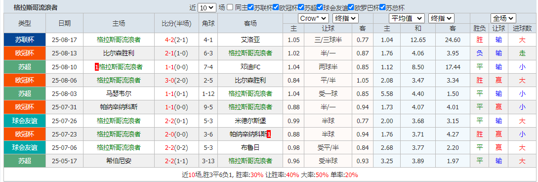
Task: Click the 欧冠杯 league badge for 25-07-31
Action: tap(25, 107)
